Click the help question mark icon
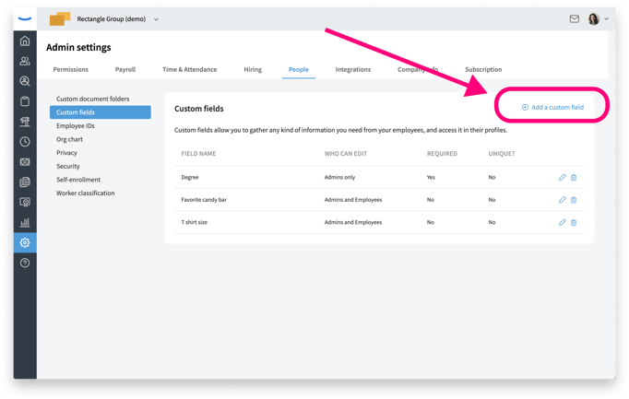 [25, 263]
